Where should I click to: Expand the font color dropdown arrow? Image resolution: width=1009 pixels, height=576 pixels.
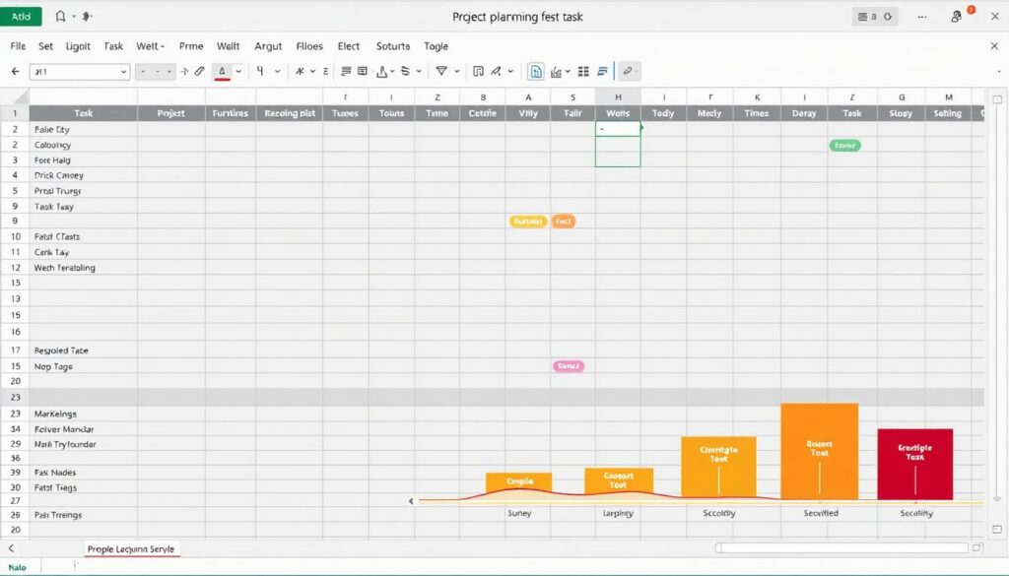[x=238, y=71]
